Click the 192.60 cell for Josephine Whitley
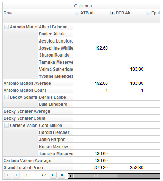The image size is (163, 181). [91, 48]
